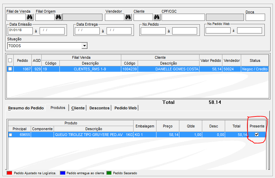Focus the Filial de Venda input field
This screenshot has height=178, width=275.
point(16,17)
